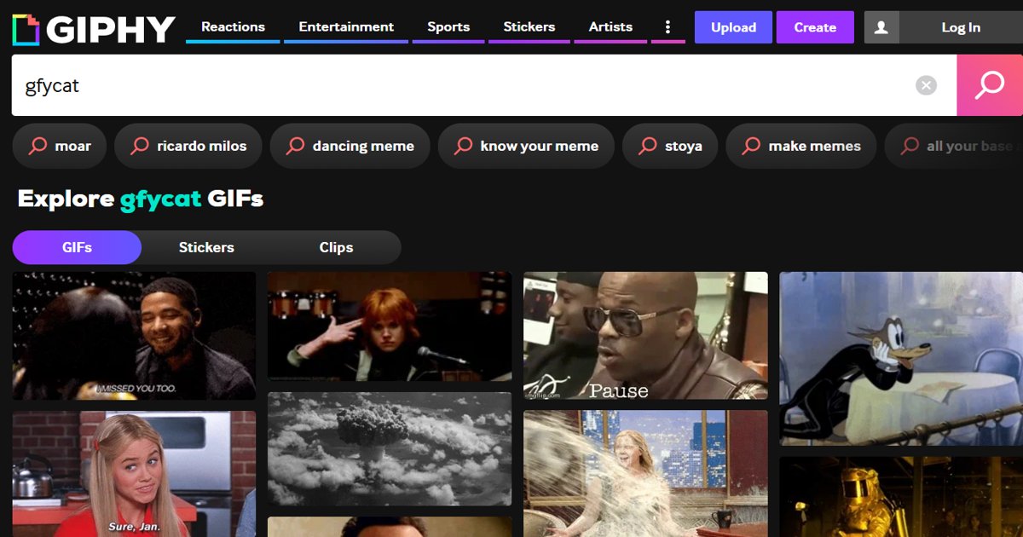
Task: Open the GIPHY logo home link
Action: pos(94,29)
